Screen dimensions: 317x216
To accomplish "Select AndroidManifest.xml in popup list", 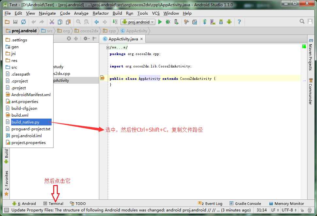I will pyautogui.click(x=28, y=94).
